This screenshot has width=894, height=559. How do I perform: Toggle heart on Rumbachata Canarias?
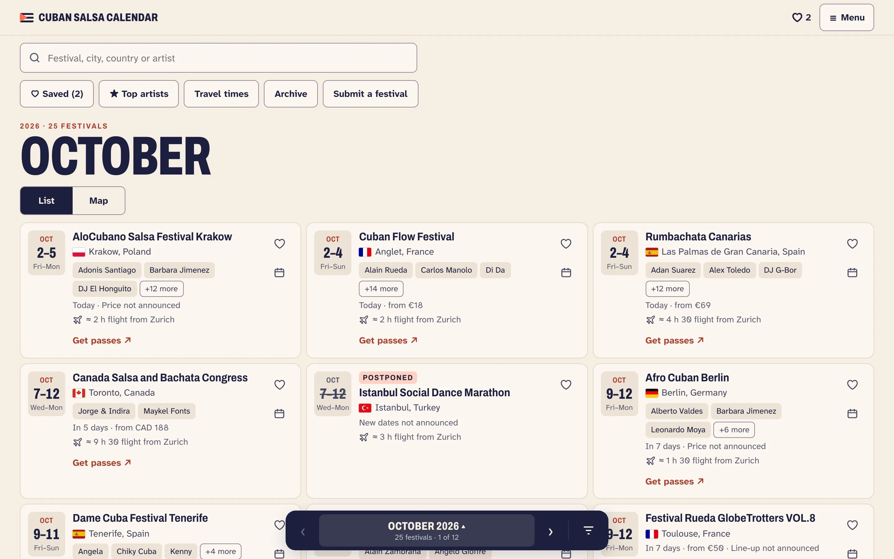click(x=852, y=244)
